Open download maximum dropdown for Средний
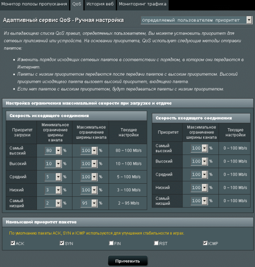Viewport: 255px width, 267px height. 199,174
